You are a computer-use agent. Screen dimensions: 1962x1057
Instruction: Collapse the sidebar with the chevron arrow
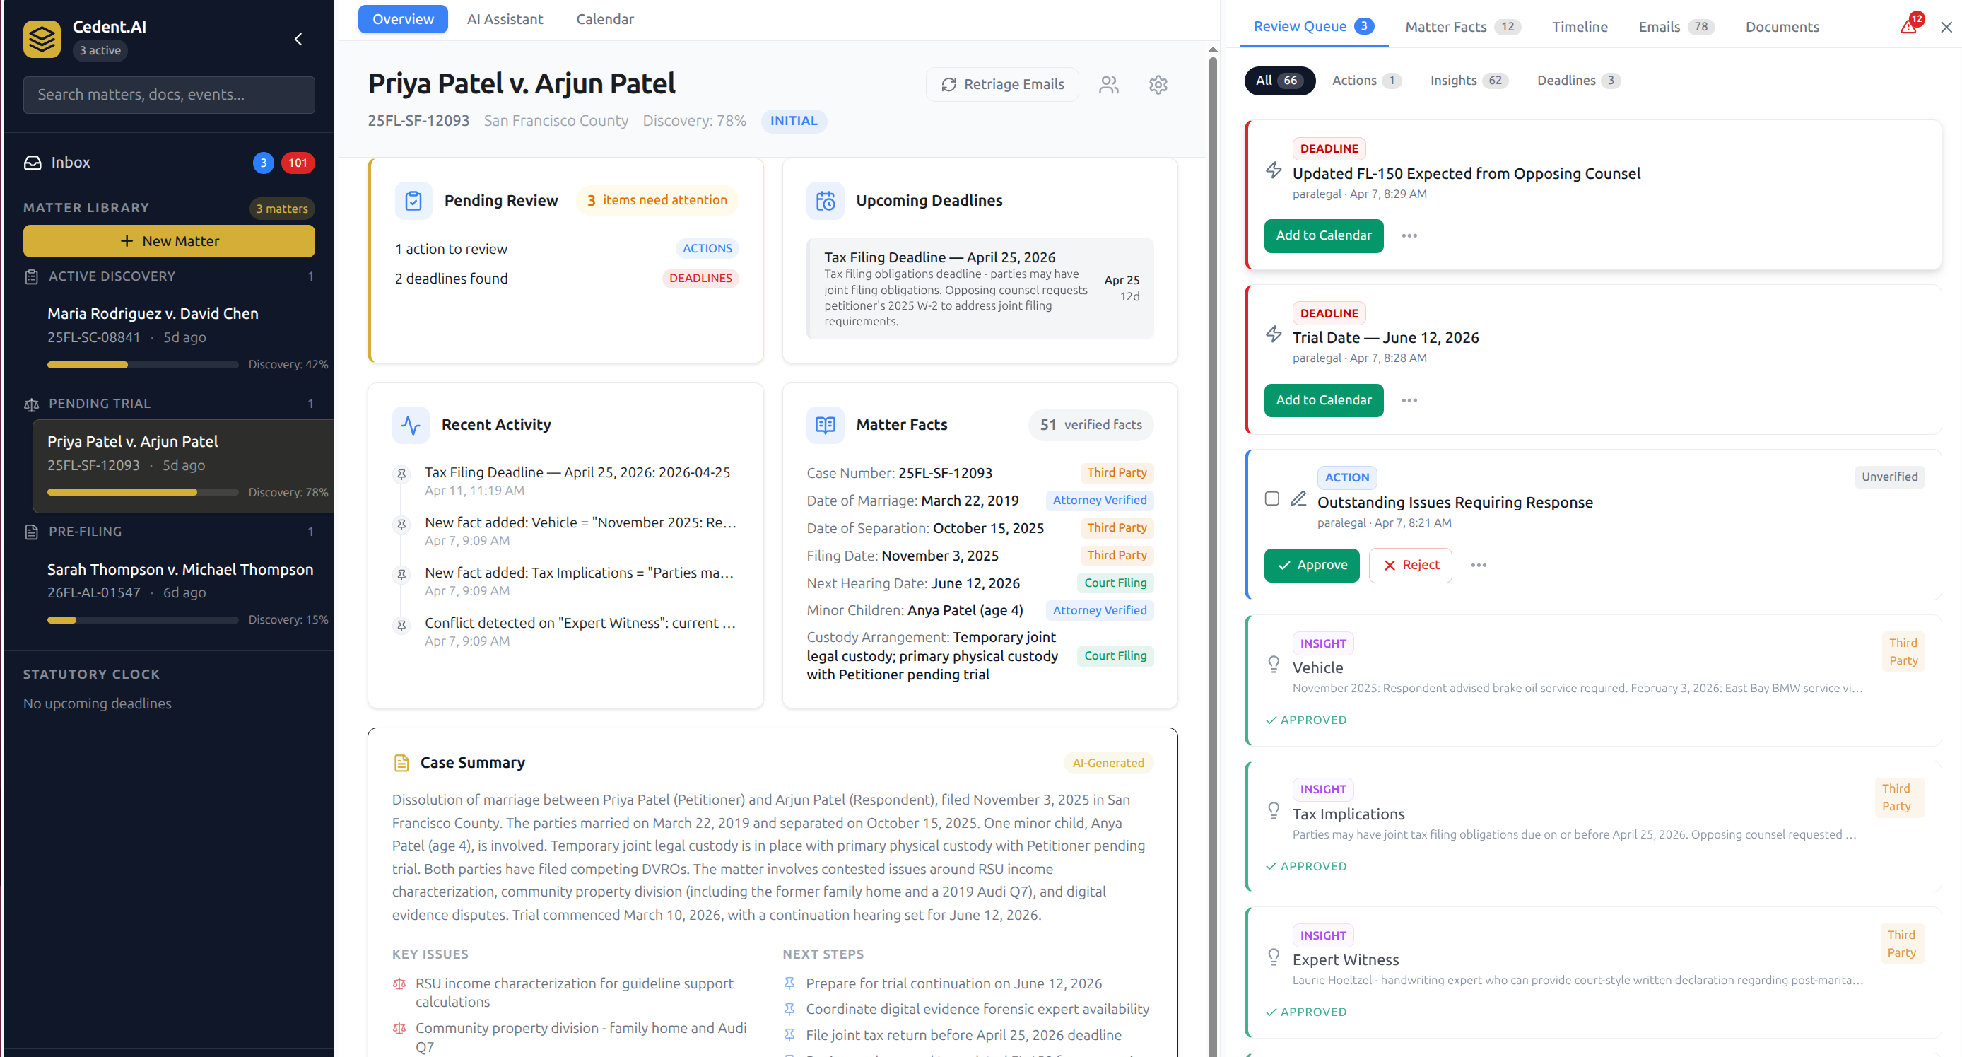click(298, 39)
